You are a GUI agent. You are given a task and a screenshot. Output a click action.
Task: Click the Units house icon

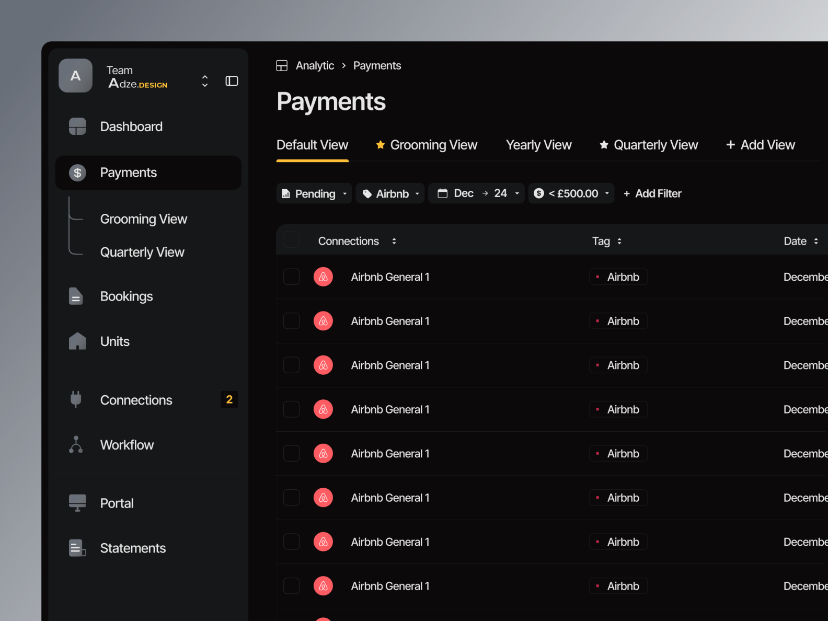(77, 341)
